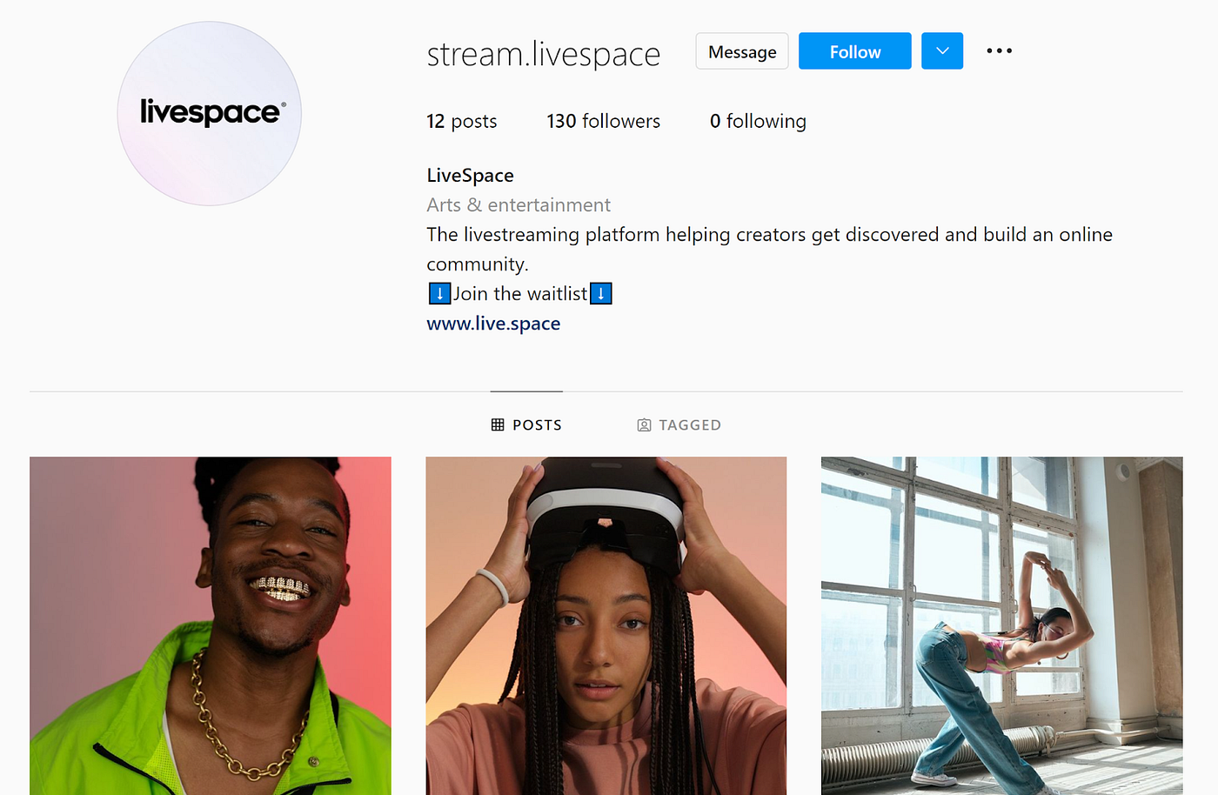This screenshot has height=795, width=1218.
Task: Expand the suggested accounts dropdown arrow
Action: tap(942, 51)
